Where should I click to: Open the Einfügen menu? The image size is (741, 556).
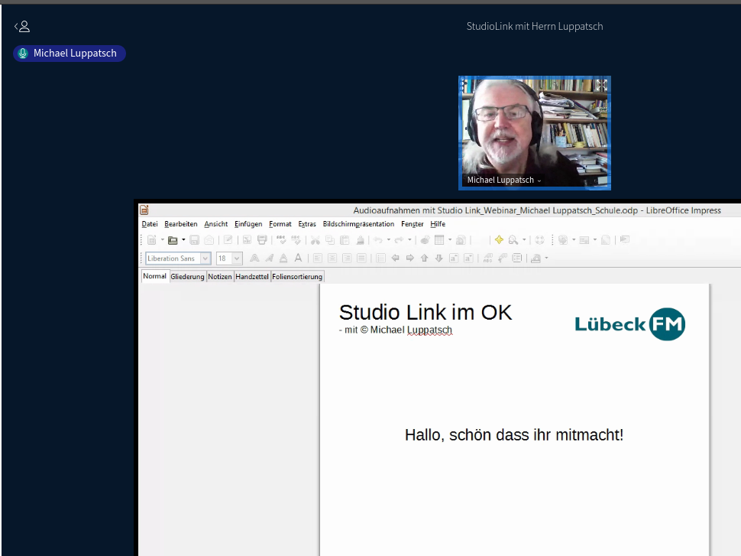(248, 224)
